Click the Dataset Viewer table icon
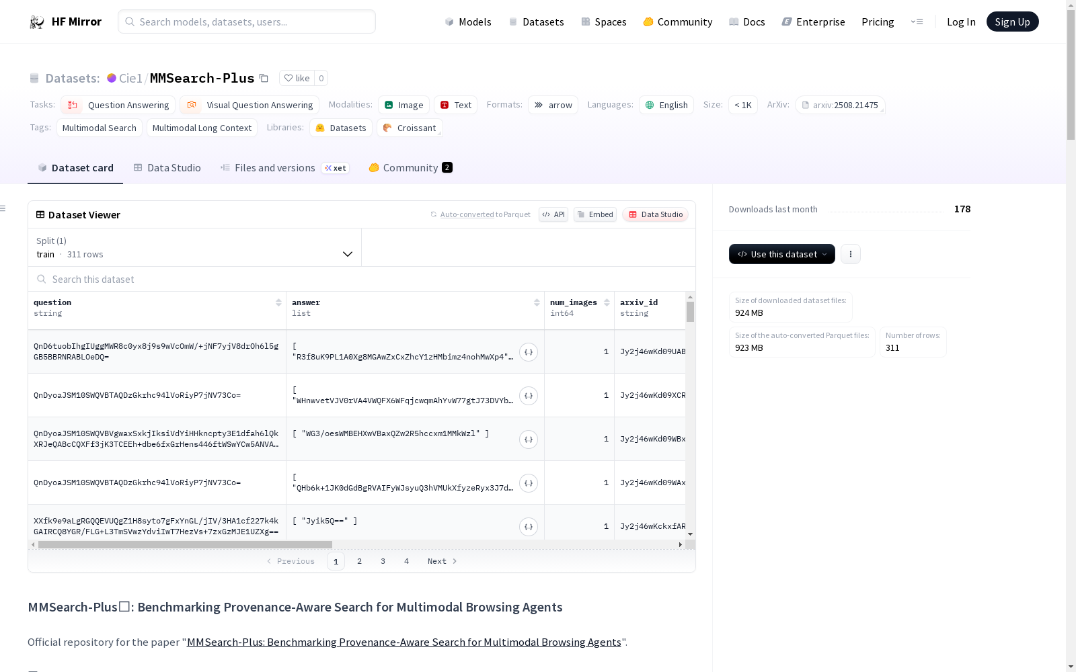This screenshot has width=1076, height=672. tap(40, 214)
